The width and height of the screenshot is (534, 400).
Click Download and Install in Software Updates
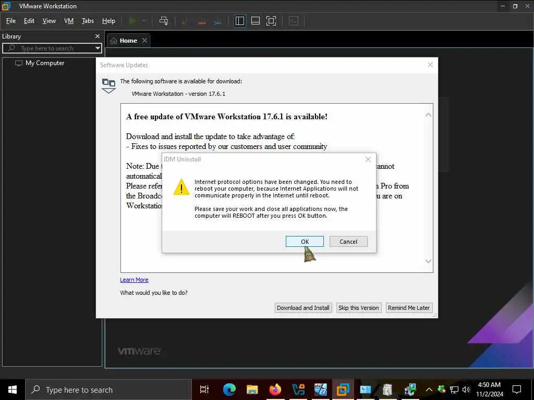tap(303, 308)
